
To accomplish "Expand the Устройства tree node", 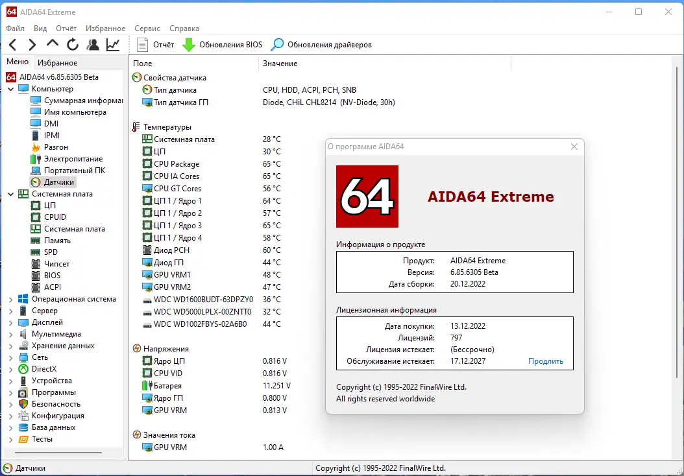I will pyautogui.click(x=11, y=381).
